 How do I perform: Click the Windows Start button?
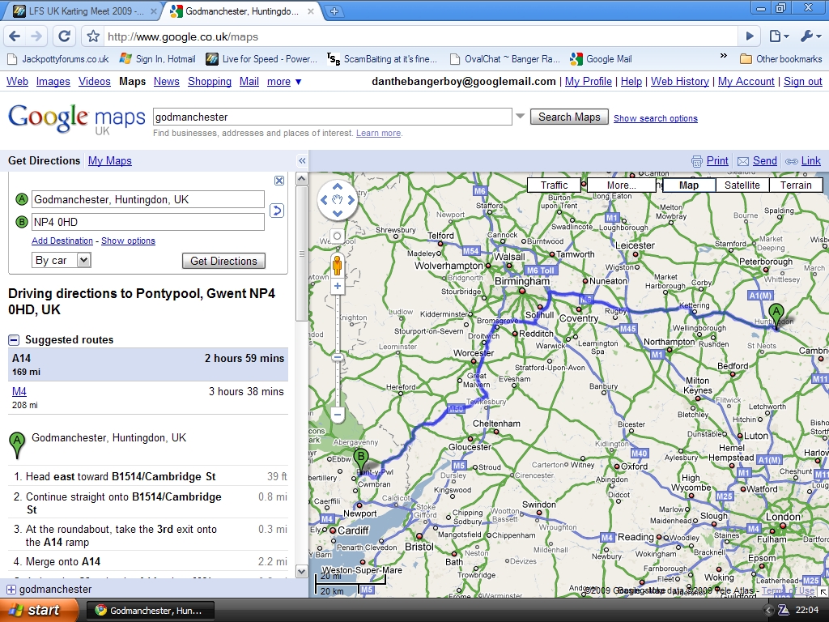tap(39, 611)
